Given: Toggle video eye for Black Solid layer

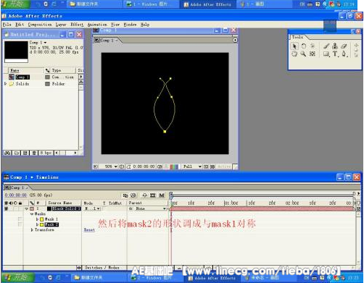Looking at the screenshot, I should [7, 208].
